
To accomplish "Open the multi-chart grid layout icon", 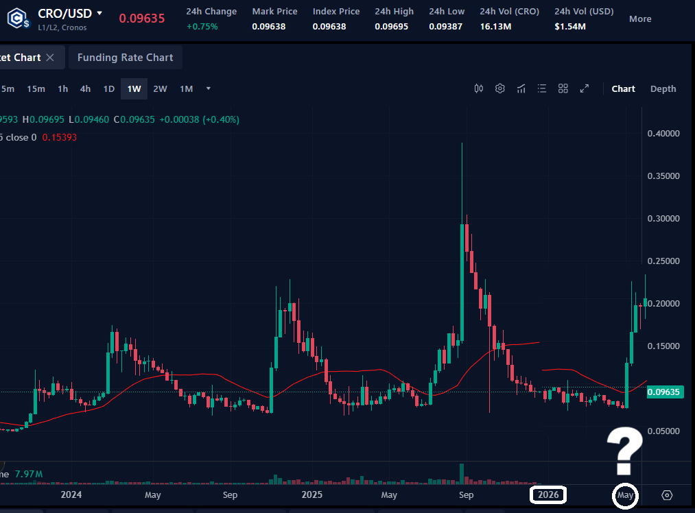I will [x=563, y=88].
